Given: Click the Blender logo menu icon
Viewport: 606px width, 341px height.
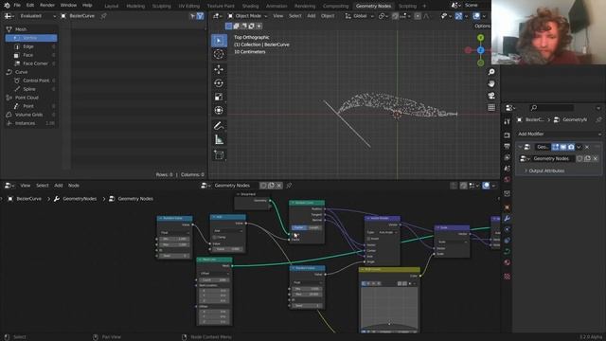Looking at the screenshot, I should coord(7,6).
